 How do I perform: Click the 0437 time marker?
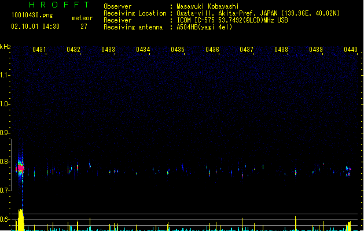click(x=247, y=50)
